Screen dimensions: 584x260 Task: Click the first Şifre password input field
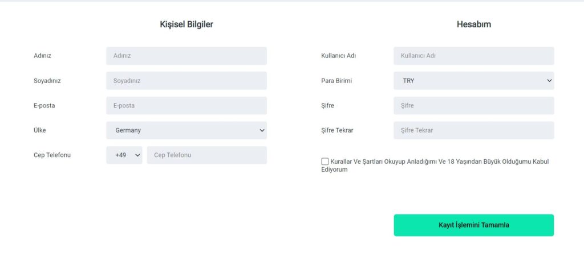click(x=473, y=105)
